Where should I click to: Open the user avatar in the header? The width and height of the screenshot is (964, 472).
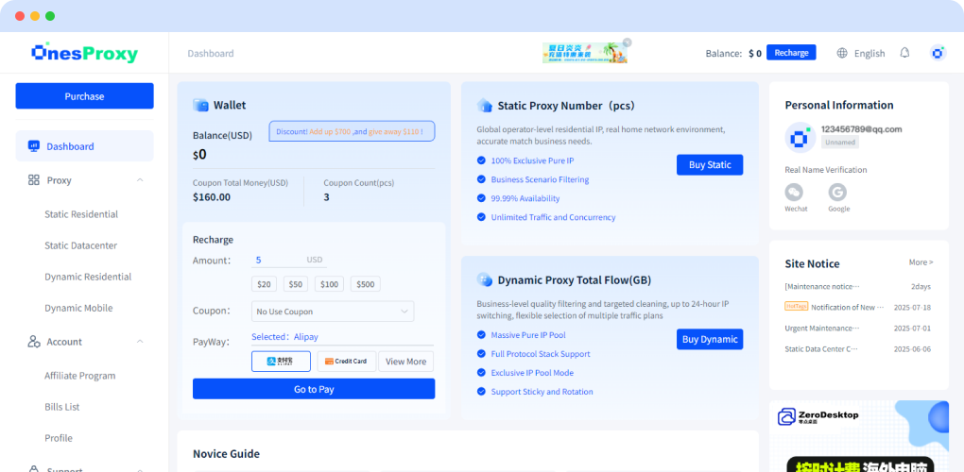(938, 53)
